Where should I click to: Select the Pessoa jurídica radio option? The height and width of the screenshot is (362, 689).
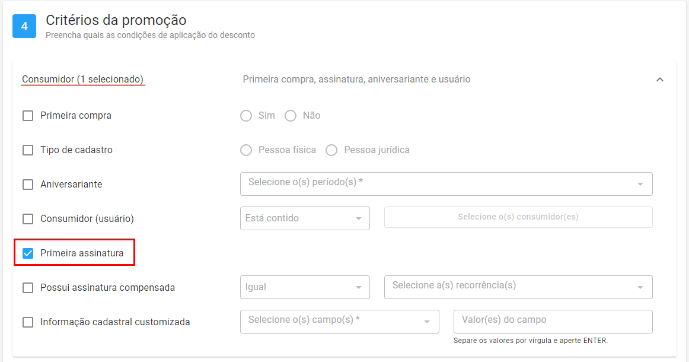tap(331, 150)
